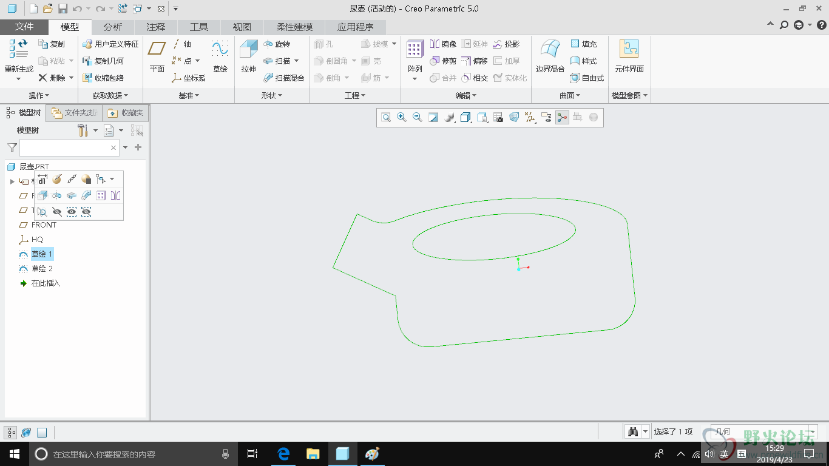Open the 草绘 (Sketch) tool in the ribbon
The image size is (829, 466).
(x=220, y=56)
